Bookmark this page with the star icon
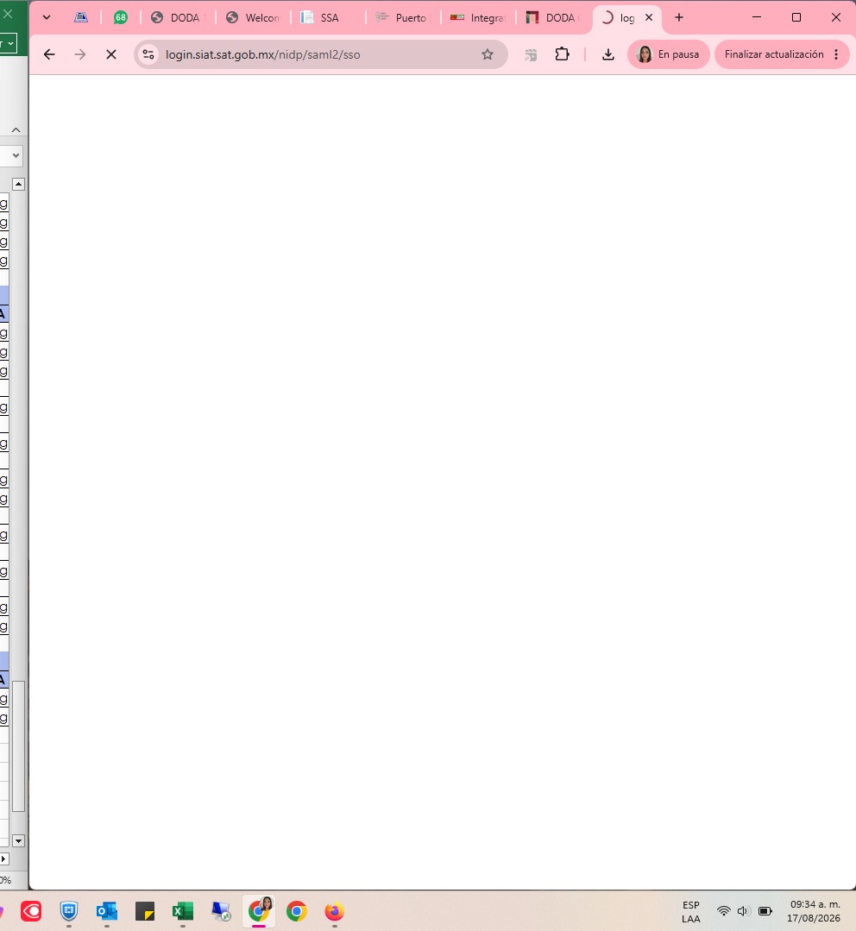This screenshot has height=931, width=856. (x=488, y=54)
